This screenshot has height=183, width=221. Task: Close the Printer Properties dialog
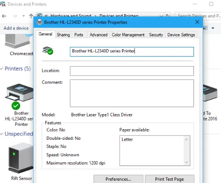197,22
